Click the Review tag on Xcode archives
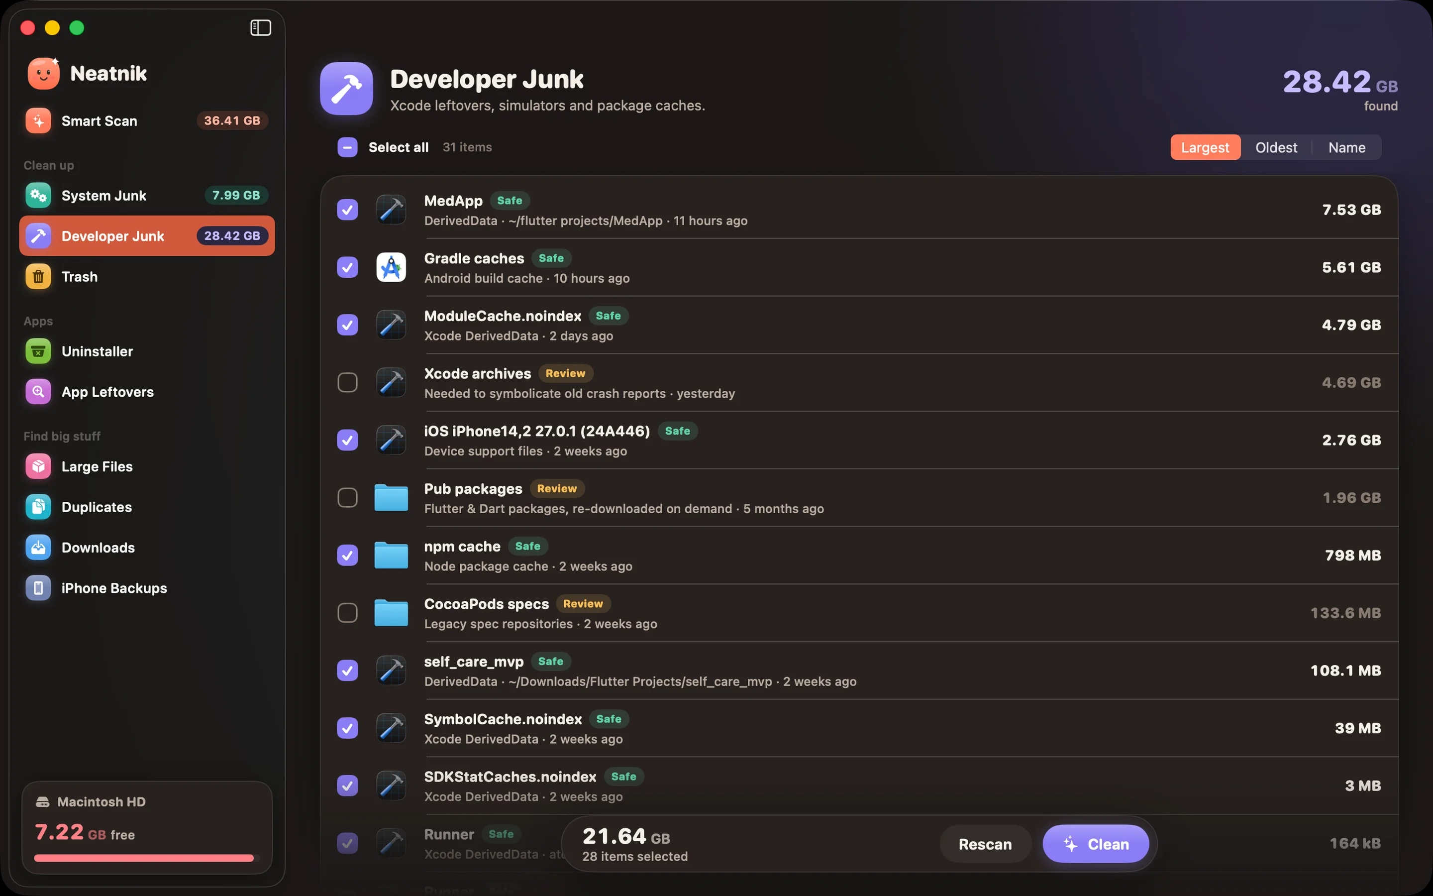The height and width of the screenshot is (896, 1433). click(566, 373)
